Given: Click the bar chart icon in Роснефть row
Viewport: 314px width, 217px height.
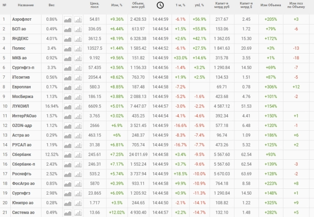Looking at the screenshot, I should tap(78, 174).
